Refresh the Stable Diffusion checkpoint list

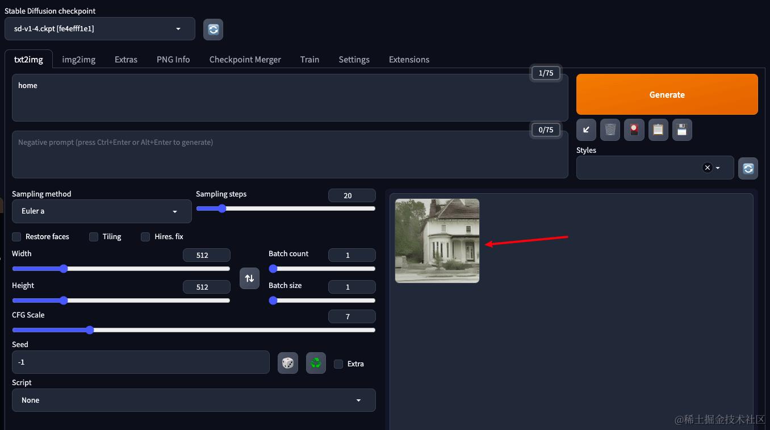pos(213,30)
